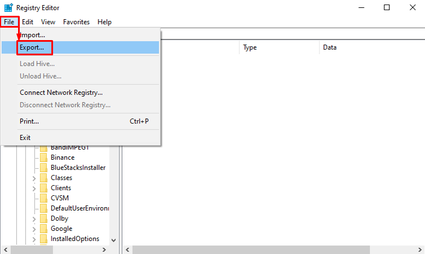Click the Registry Editor app icon in title bar
425x254 pixels.
point(7,7)
